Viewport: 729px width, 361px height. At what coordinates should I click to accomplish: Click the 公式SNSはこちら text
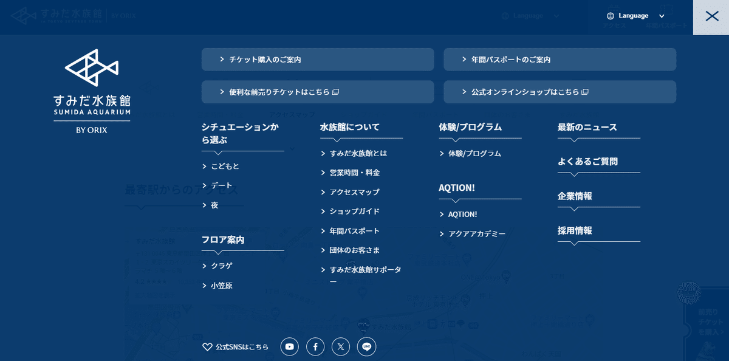(242, 347)
